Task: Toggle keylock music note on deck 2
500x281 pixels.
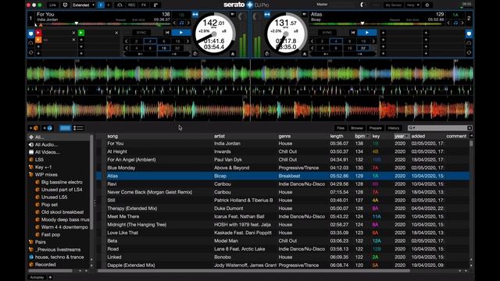Action: point(455,23)
